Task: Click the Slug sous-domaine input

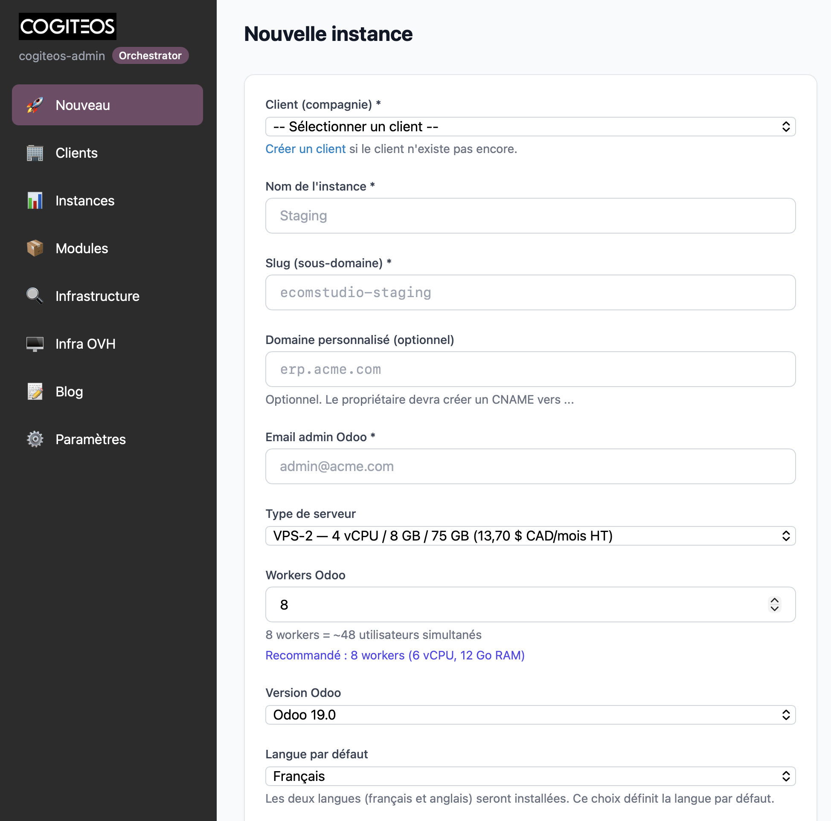Action: pyautogui.click(x=530, y=292)
